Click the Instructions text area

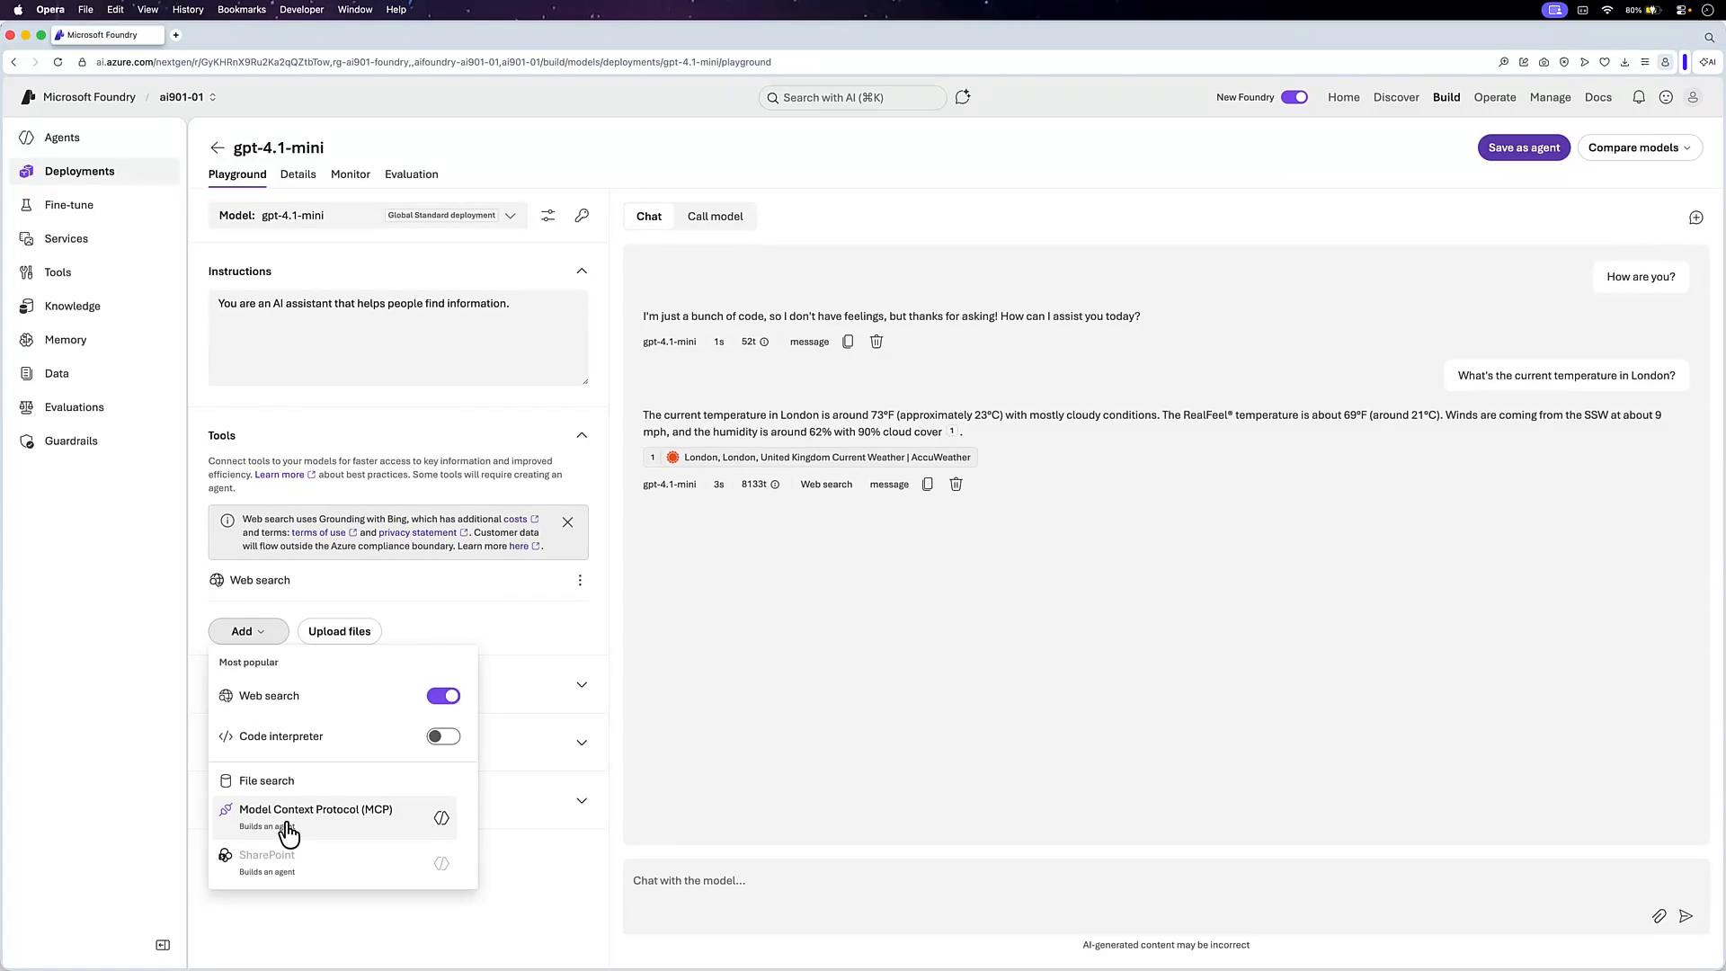398,338
